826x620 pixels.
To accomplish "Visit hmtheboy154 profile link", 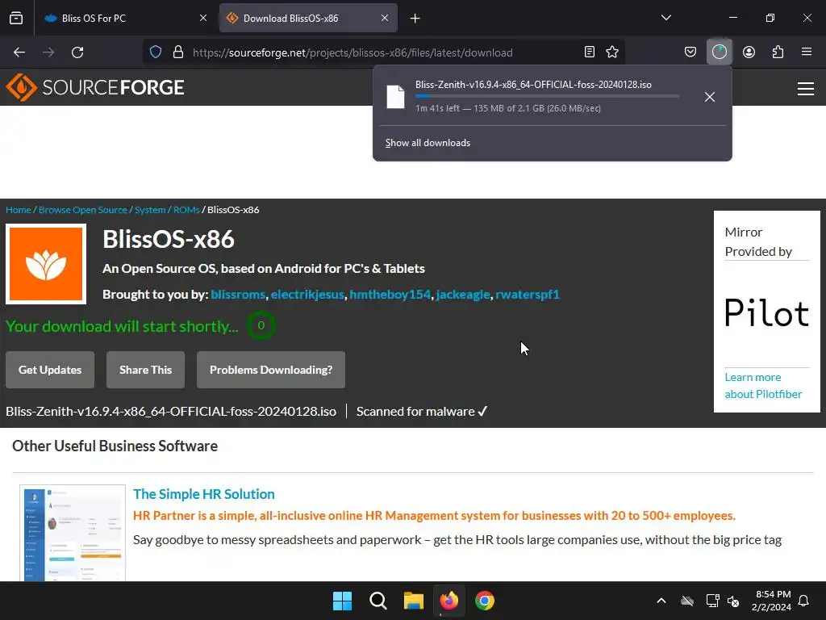I will point(390,295).
